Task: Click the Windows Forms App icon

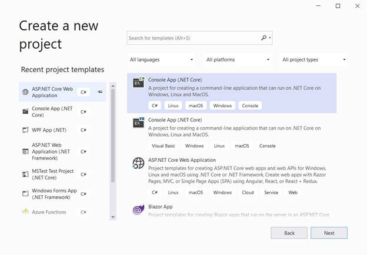Action: 25,193
